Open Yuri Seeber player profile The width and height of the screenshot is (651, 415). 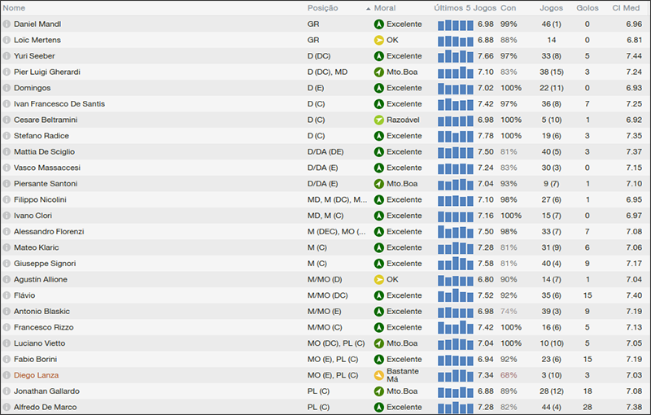point(36,56)
